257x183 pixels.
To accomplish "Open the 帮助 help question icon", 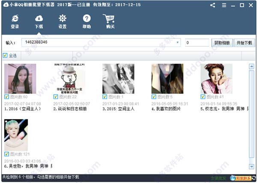I will point(87,21).
